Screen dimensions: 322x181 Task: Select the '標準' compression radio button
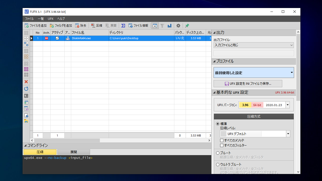point(218,124)
